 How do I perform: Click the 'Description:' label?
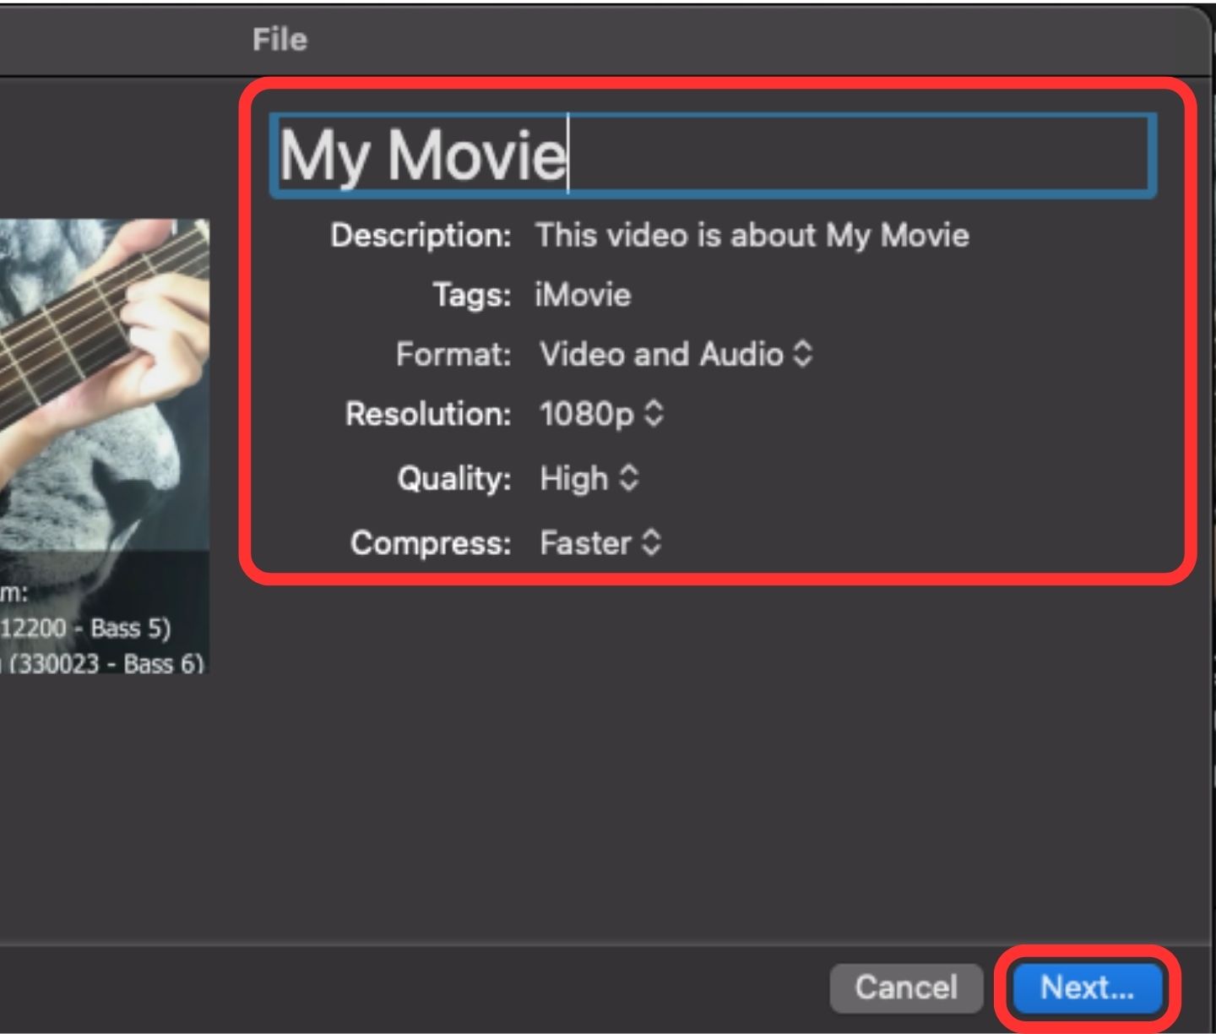[421, 235]
